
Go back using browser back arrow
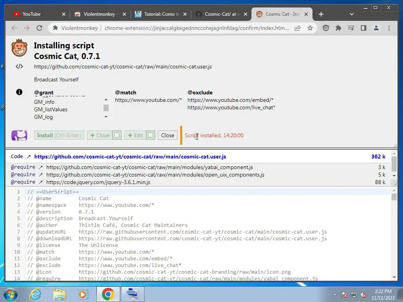tap(14, 28)
